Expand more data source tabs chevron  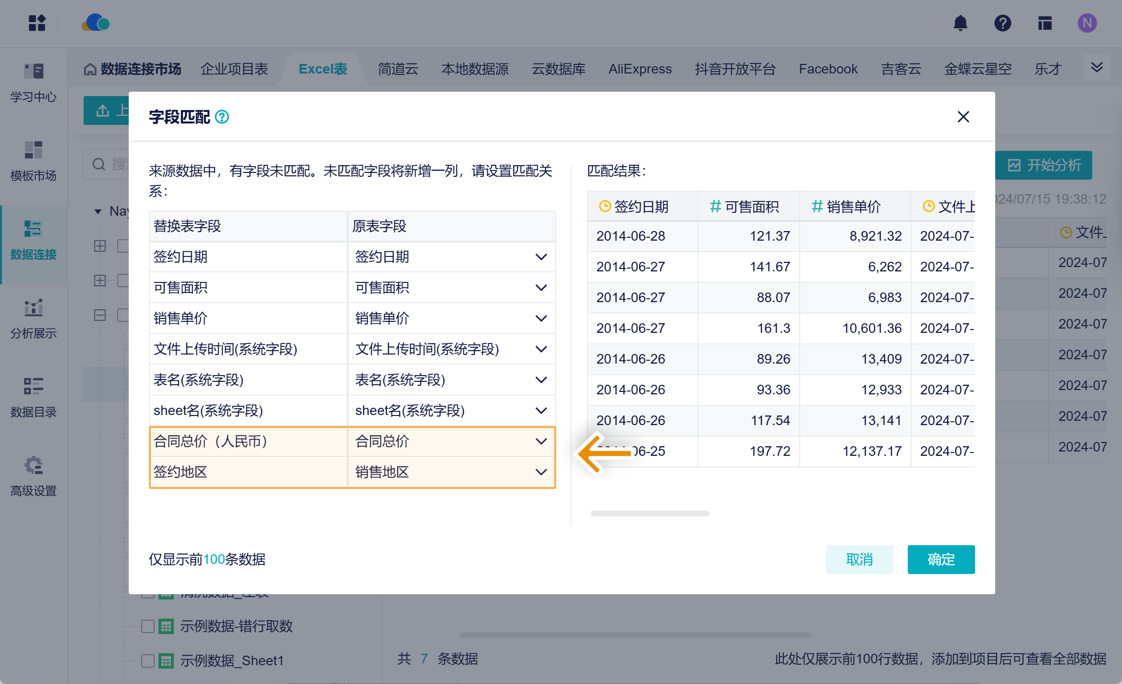pyautogui.click(x=1097, y=68)
